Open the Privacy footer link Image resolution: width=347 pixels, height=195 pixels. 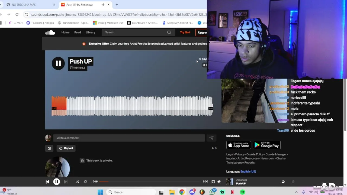(240, 154)
